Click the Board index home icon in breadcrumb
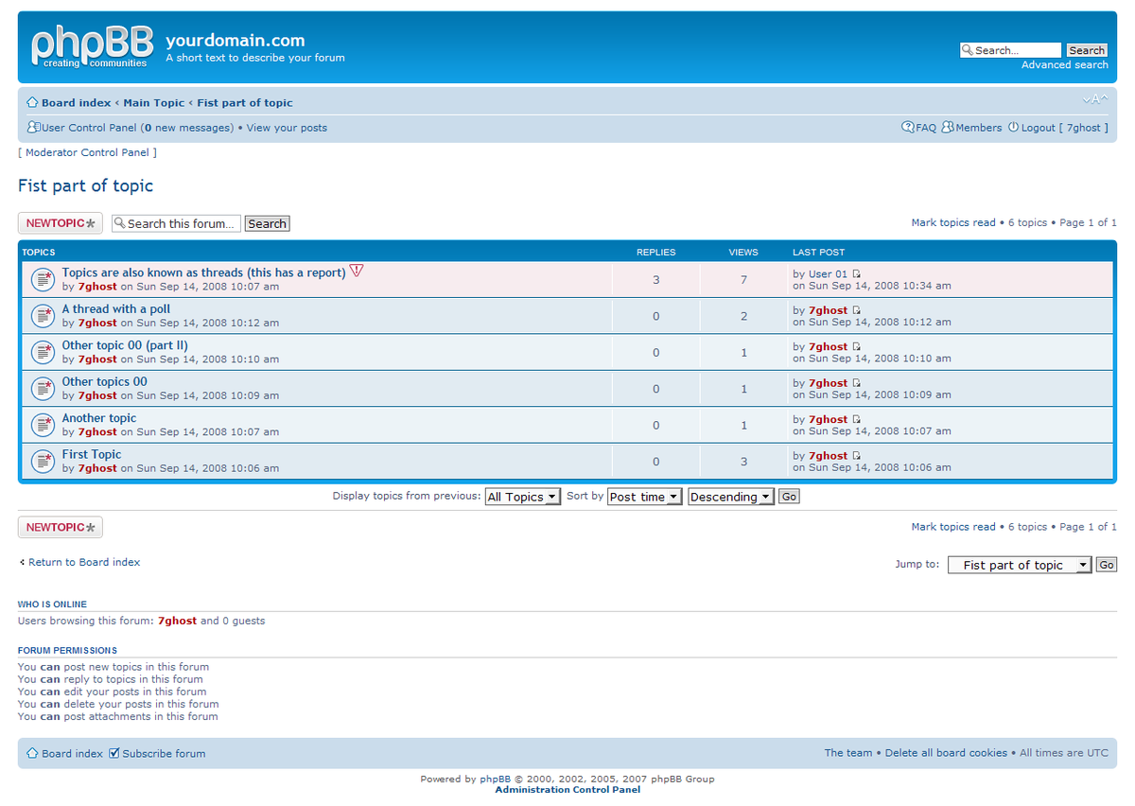Image resolution: width=1135 pixels, height=806 pixels. [32, 103]
